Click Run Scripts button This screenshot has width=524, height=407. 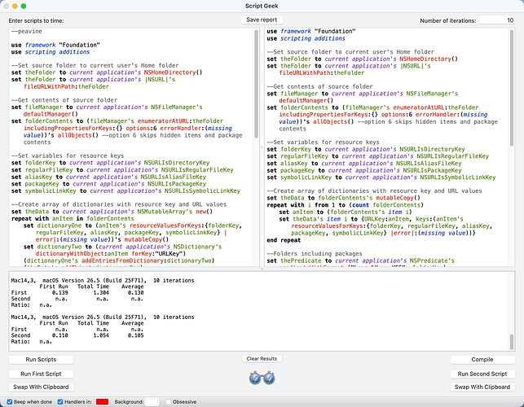coord(41,359)
